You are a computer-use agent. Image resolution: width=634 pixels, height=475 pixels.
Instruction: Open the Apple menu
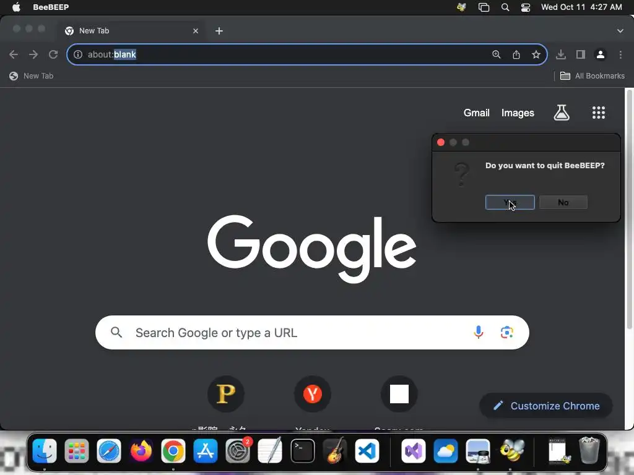[16, 7]
